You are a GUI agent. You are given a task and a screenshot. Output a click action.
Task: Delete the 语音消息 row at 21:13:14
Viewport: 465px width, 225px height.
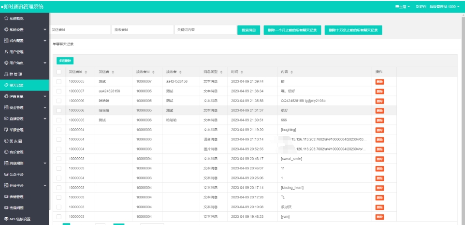[x=379, y=139]
